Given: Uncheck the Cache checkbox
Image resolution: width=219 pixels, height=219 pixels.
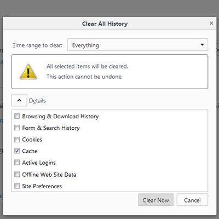Looking at the screenshot, I should tap(17, 151).
